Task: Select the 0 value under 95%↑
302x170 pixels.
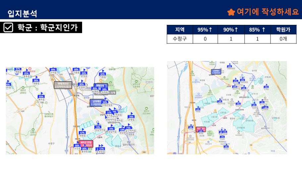Action: coord(205,39)
